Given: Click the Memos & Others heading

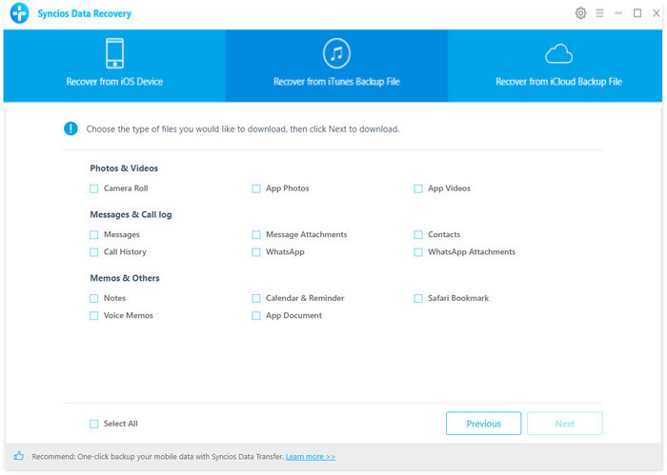Looking at the screenshot, I should tap(125, 278).
